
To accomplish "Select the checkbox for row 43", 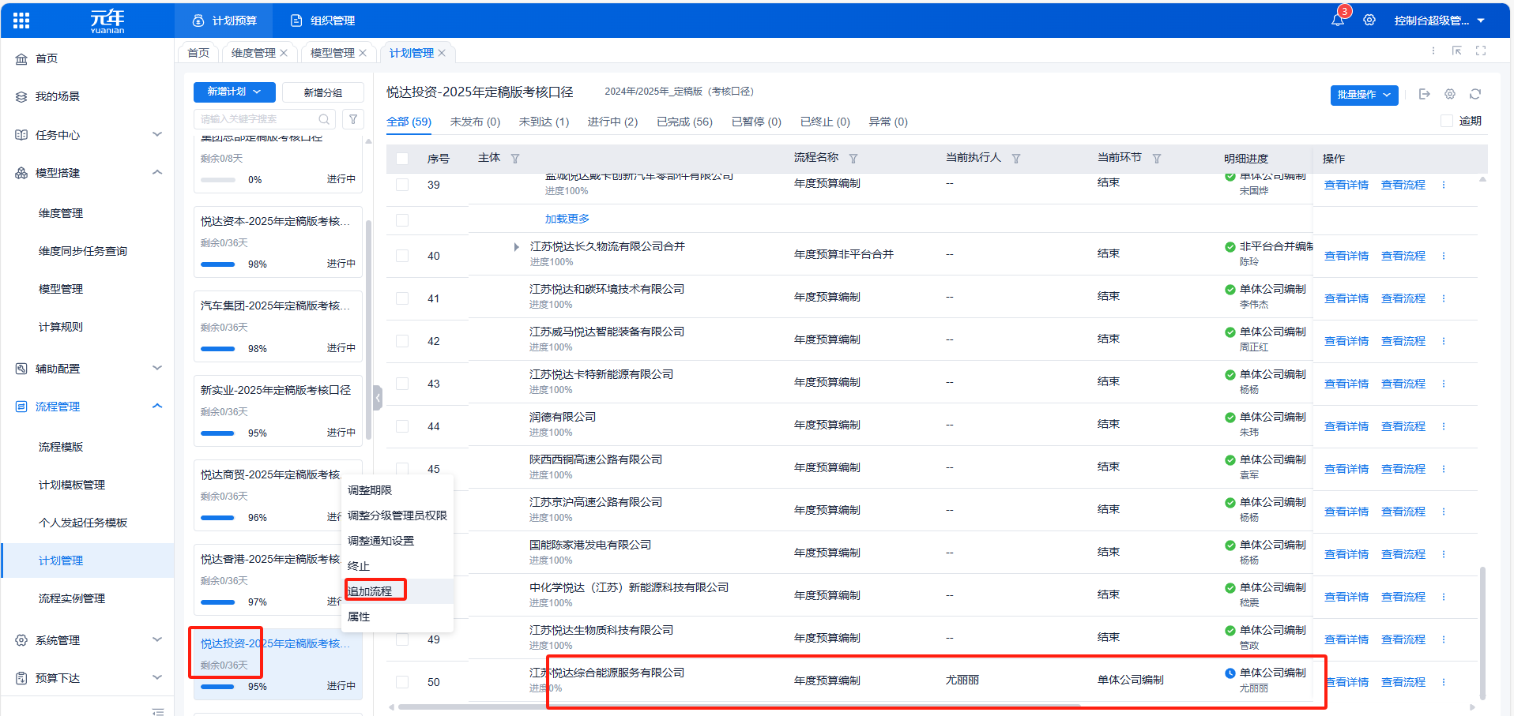I will [402, 384].
